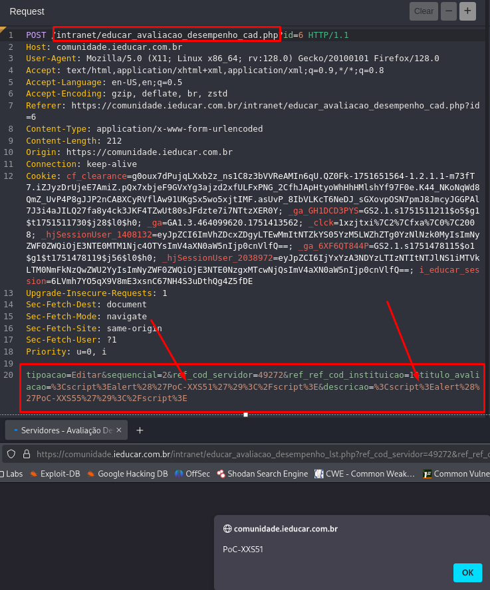The image size is (490, 590).
Task: Click the Host header value comunidade.ieducar.com.br
Action: tap(119, 47)
